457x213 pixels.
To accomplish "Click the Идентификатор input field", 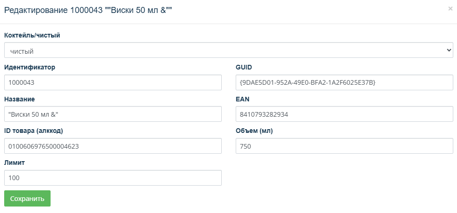I will coord(113,83).
